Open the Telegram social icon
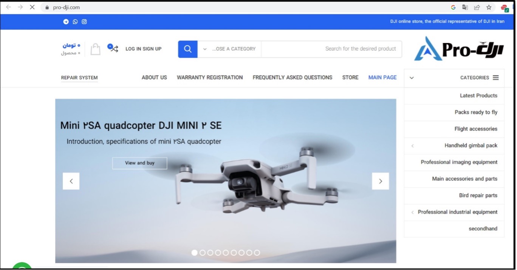Image resolution: width=517 pixels, height=270 pixels. click(x=66, y=22)
